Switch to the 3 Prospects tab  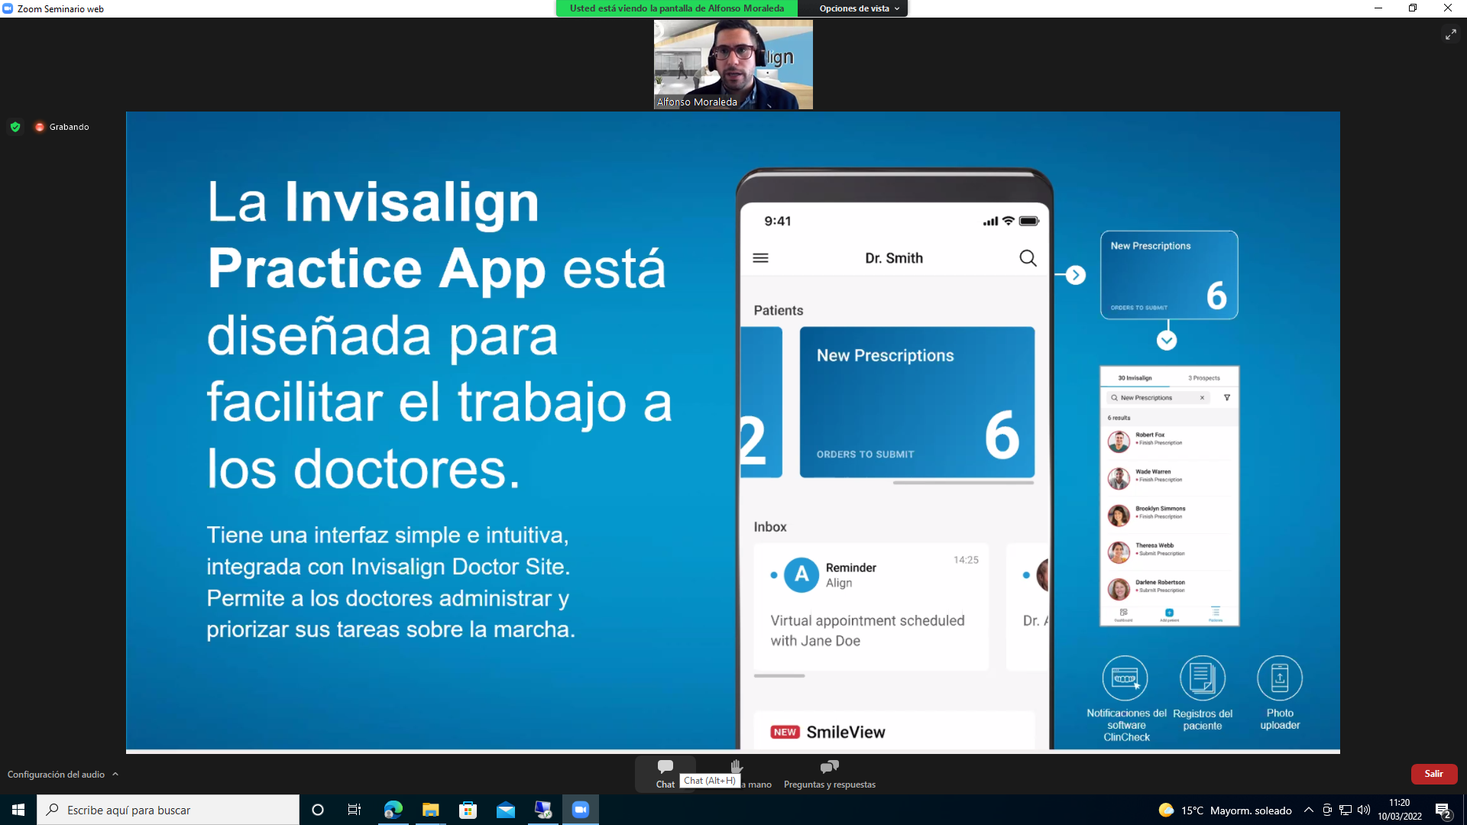click(1203, 378)
